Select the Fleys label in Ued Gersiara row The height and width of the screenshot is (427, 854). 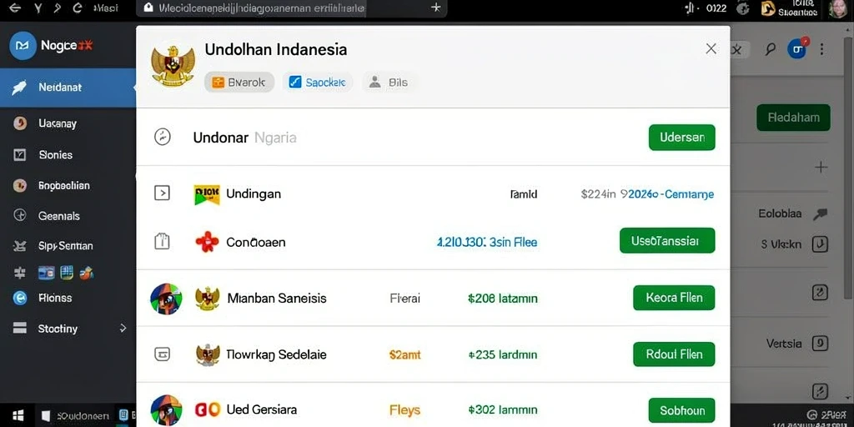[404, 410]
